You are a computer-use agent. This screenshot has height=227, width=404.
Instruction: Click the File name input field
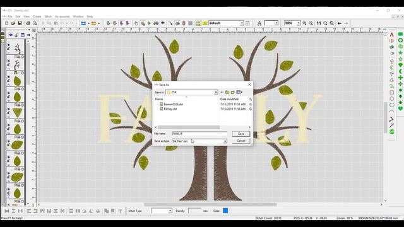pos(199,134)
